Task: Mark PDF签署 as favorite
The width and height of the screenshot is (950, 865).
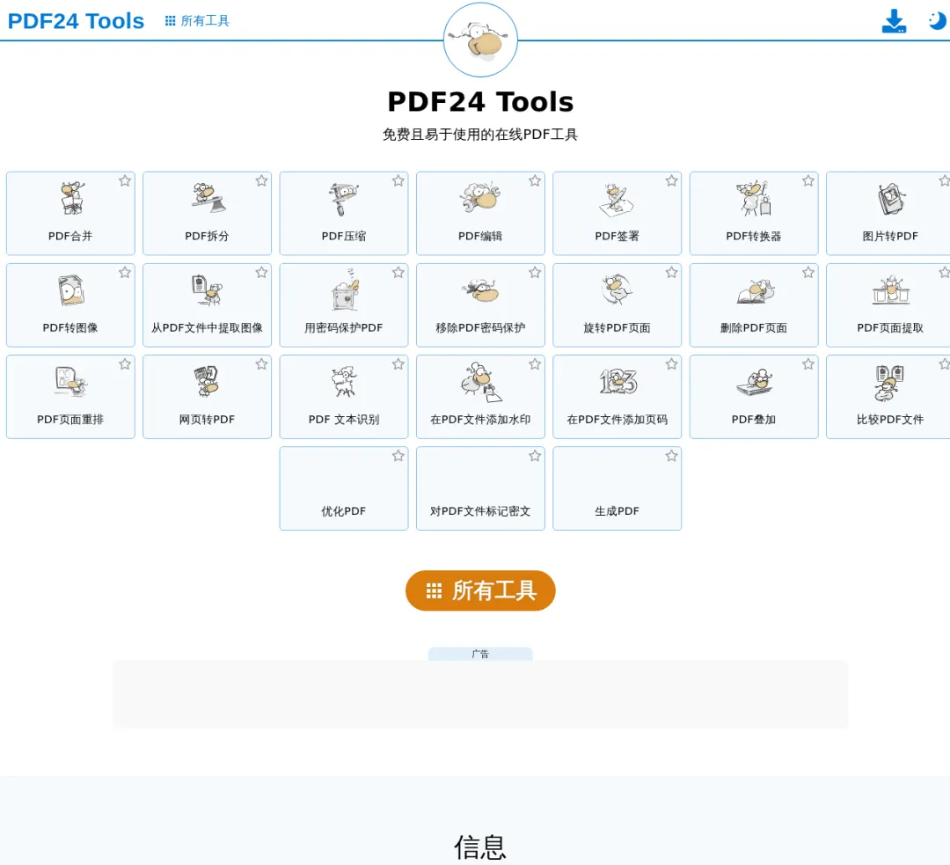Action: tap(672, 180)
